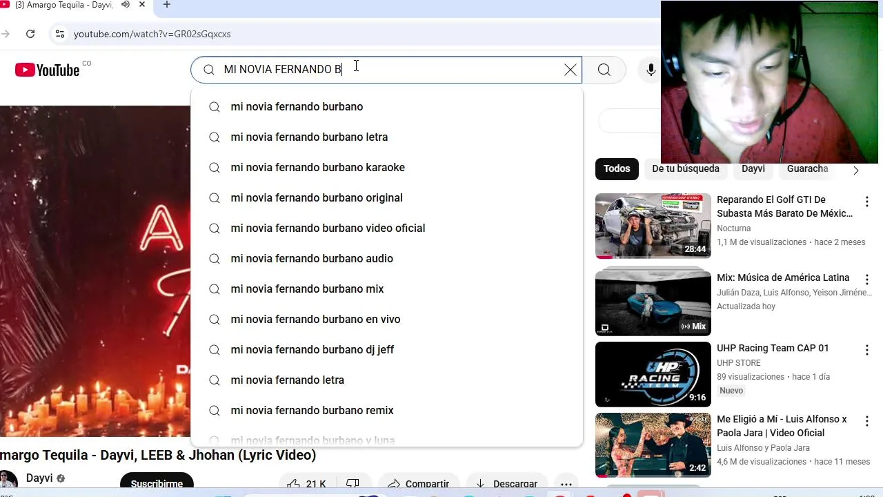Click the 'Descargar' download button
Screen dimensions: 883x497
point(507,484)
